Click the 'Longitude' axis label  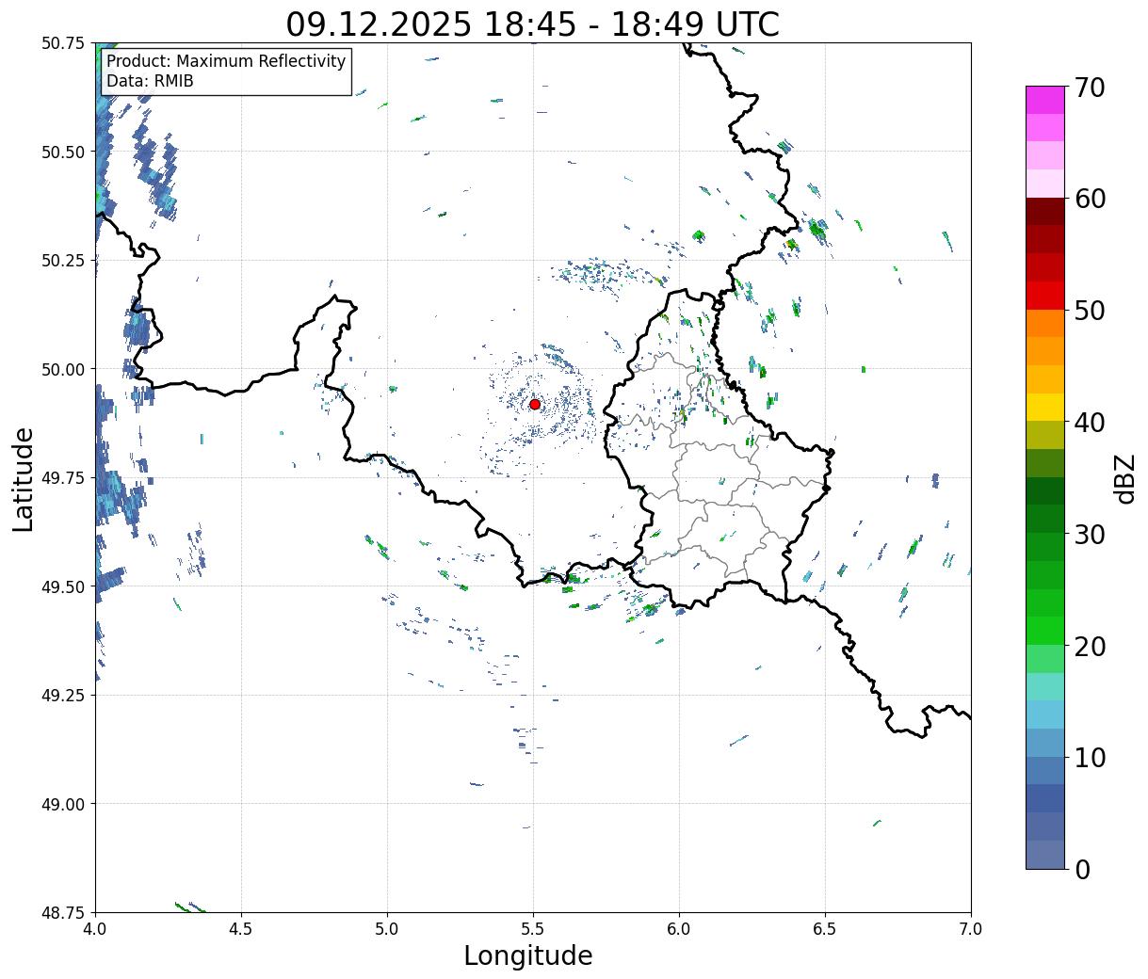point(528,955)
